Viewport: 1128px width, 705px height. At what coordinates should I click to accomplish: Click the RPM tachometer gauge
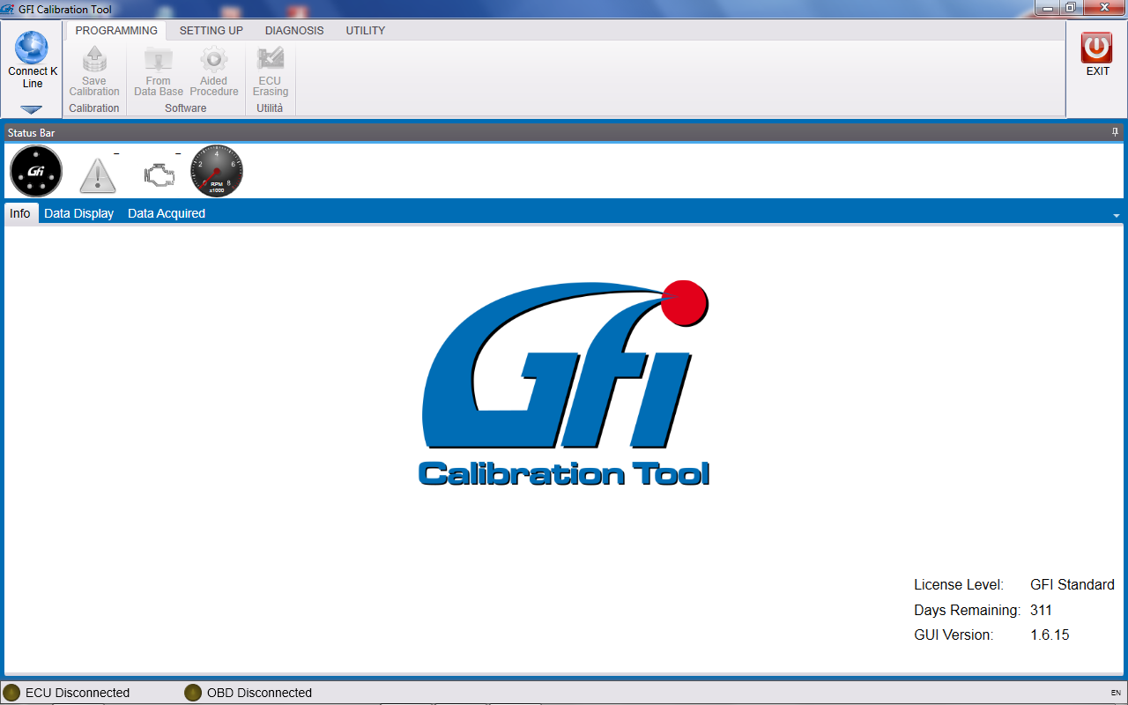pos(217,171)
